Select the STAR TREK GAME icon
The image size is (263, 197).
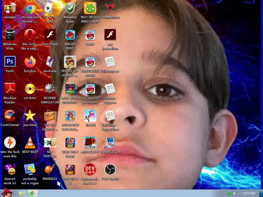pyautogui.click(x=70, y=143)
